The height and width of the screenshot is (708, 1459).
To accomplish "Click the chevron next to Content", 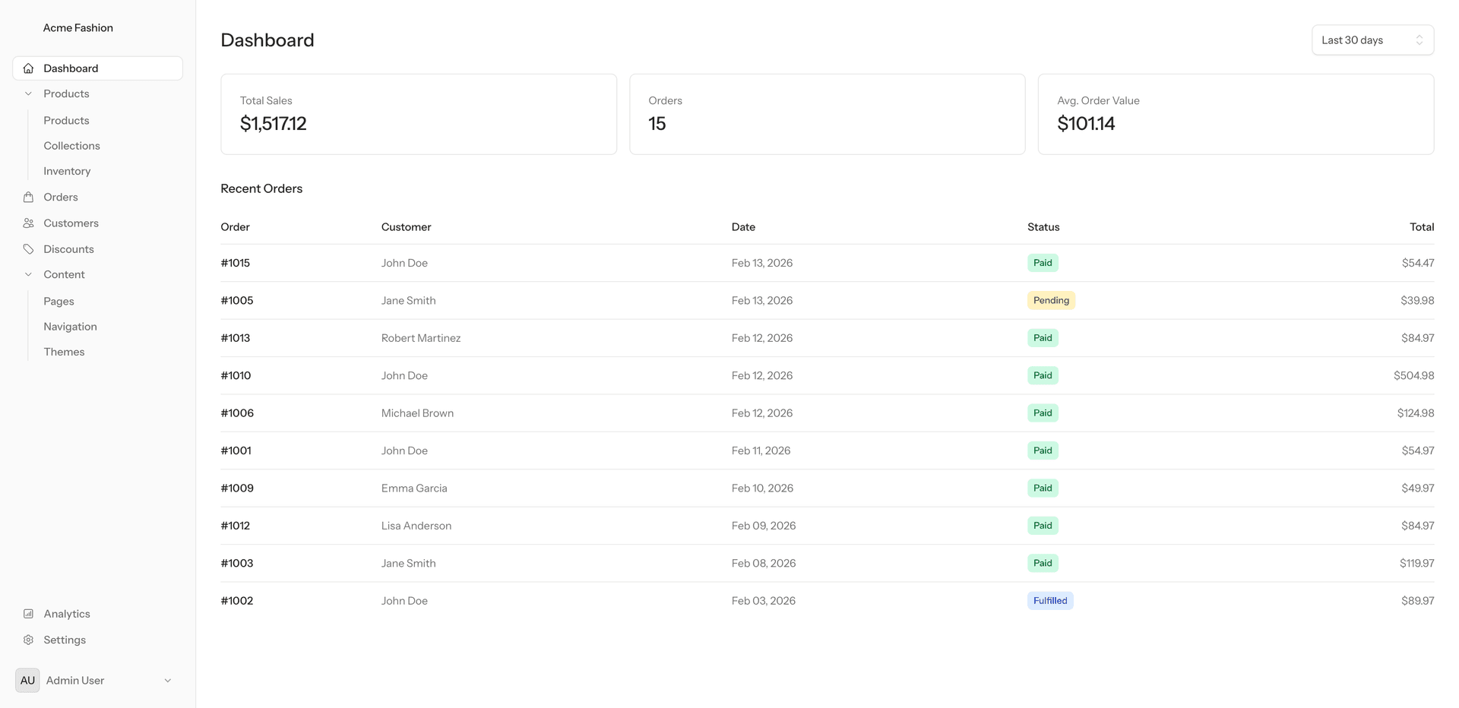I will pyautogui.click(x=28, y=274).
